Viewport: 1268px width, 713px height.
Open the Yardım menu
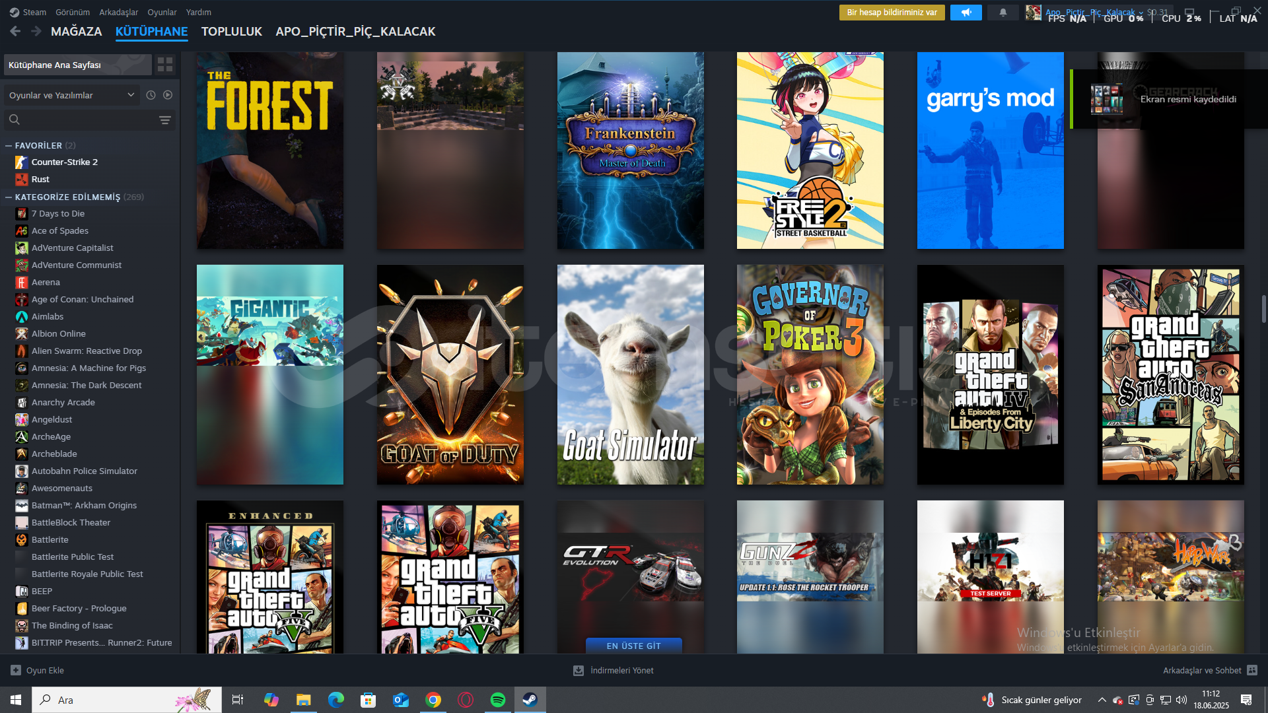coord(199,12)
